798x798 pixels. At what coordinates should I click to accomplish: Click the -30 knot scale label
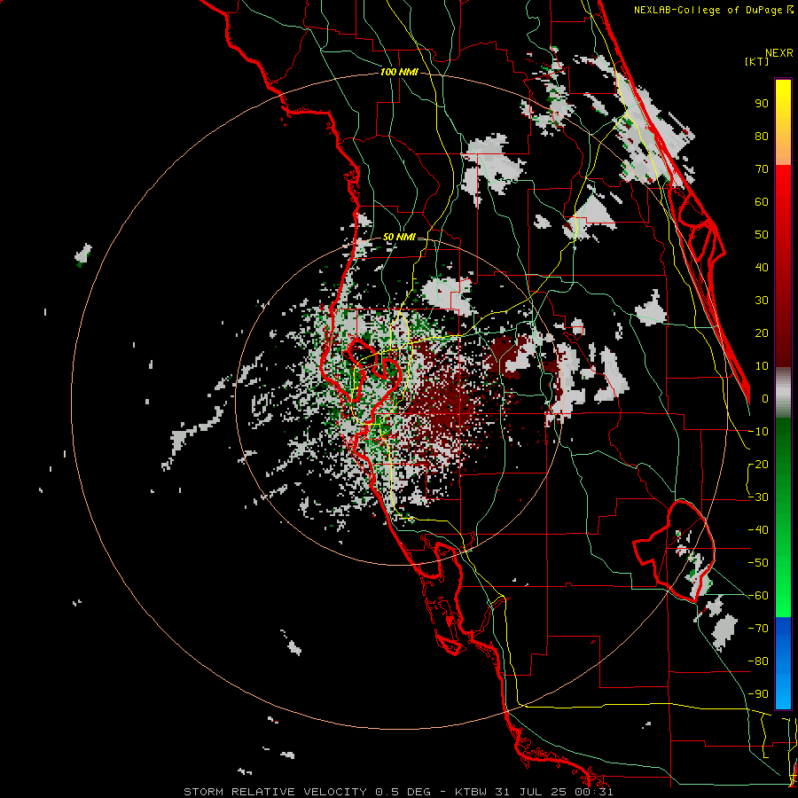pos(758,497)
